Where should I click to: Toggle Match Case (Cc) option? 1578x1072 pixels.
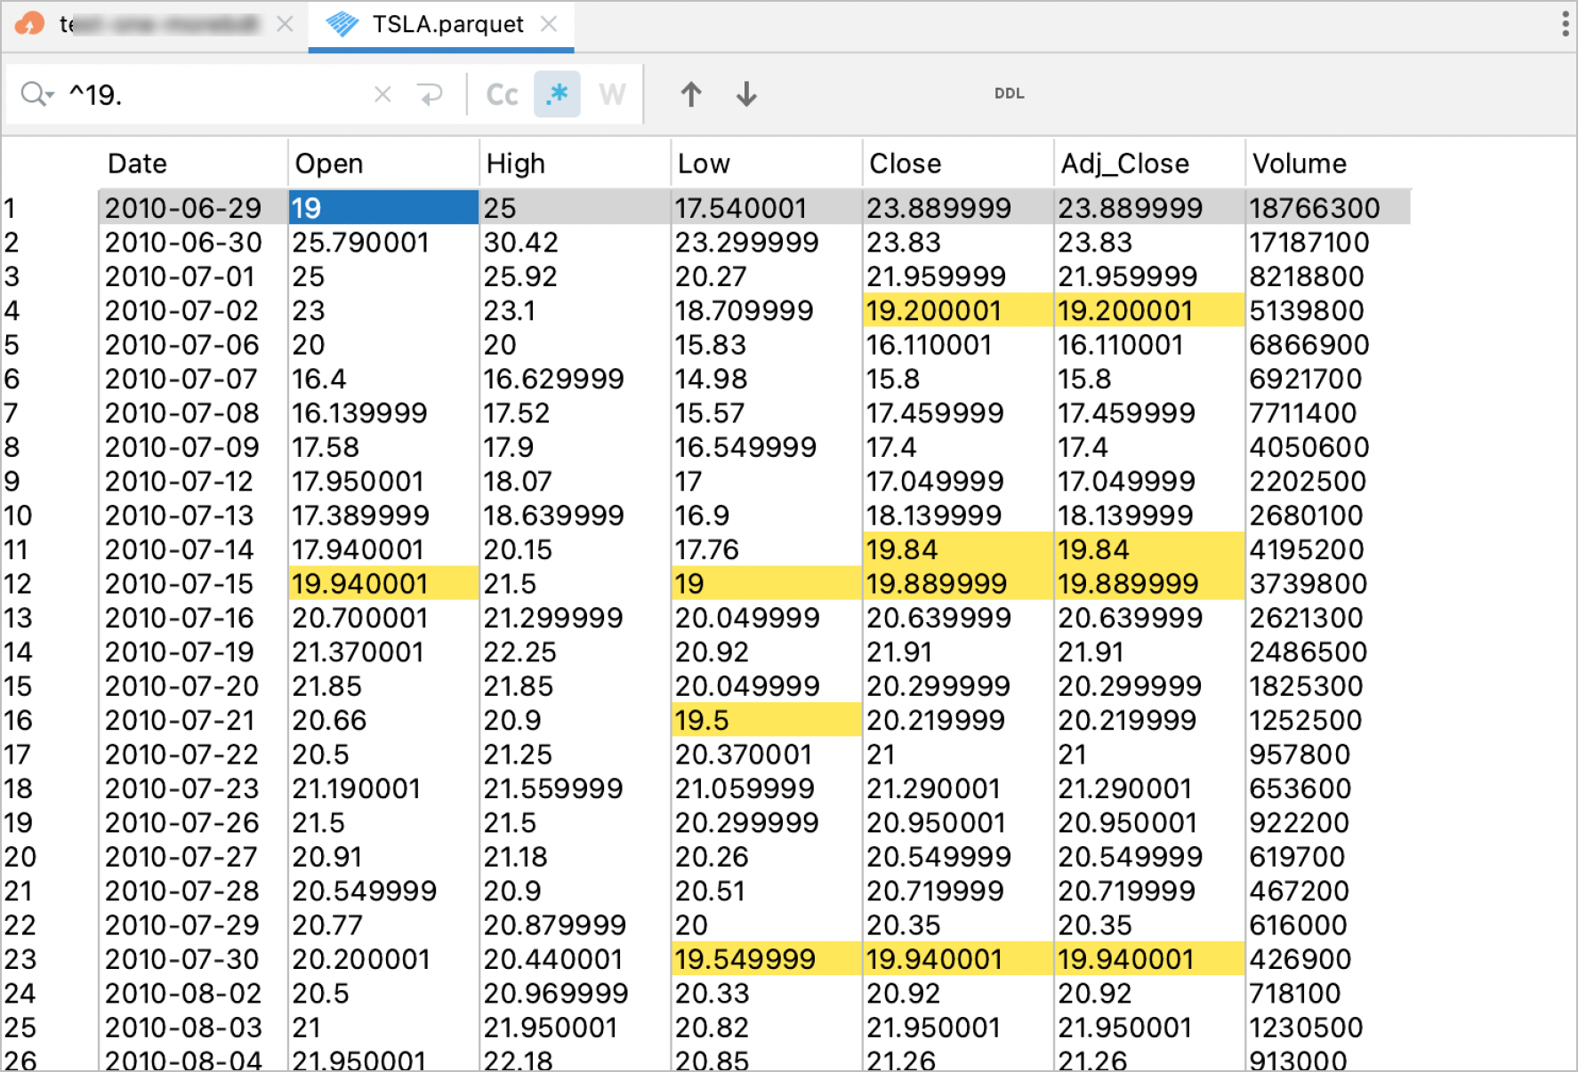503,94
